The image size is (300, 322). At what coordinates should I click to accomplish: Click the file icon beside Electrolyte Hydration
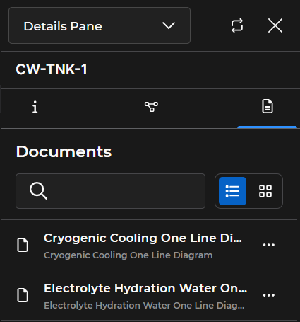[23, 295]
